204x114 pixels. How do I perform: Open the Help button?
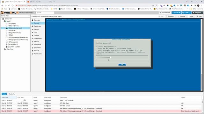(199, 16)
